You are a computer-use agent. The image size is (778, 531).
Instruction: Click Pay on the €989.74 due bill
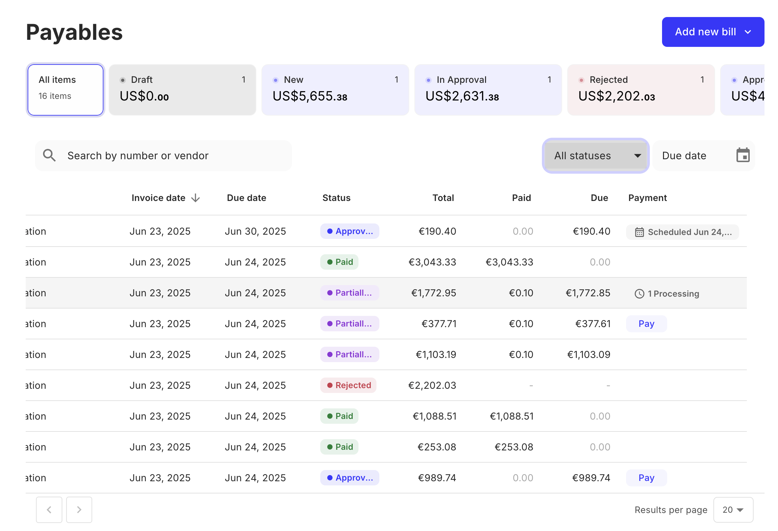646,478
